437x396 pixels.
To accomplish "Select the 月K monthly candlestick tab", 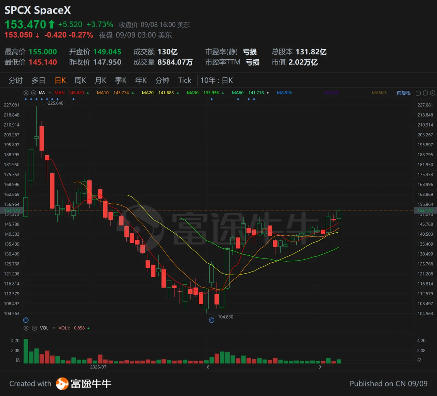I will (100, 80).
